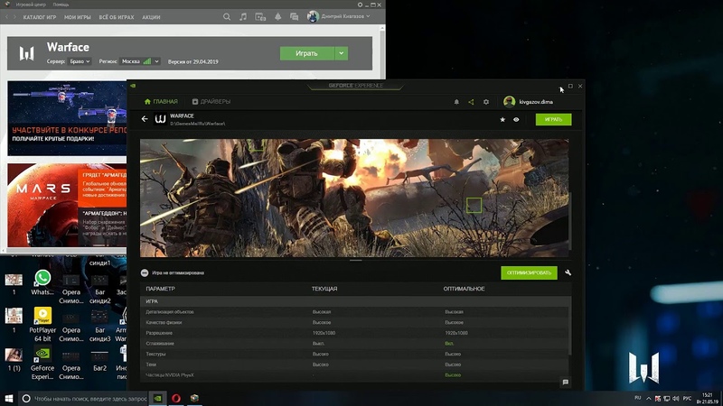Open PotPlayer 64 bit shortcut
This screenshot has width=723, height=406.
click(x=42, y=324)
